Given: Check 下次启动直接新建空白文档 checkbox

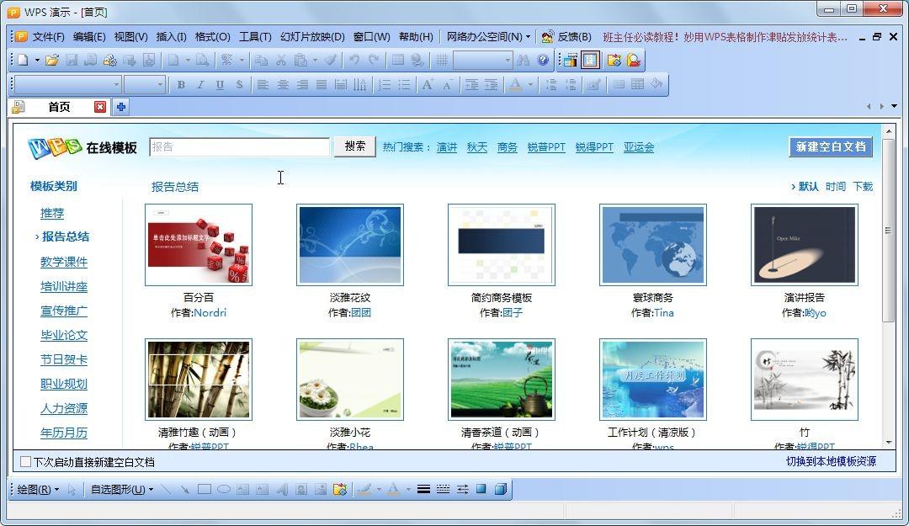Looking at the screenshot, I should (25, 462).
